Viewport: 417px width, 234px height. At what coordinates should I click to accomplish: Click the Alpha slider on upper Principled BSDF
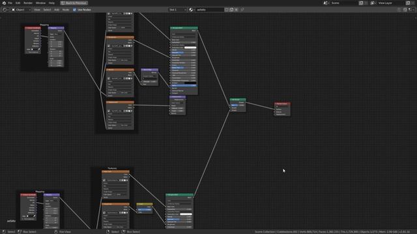pos(184,86)
